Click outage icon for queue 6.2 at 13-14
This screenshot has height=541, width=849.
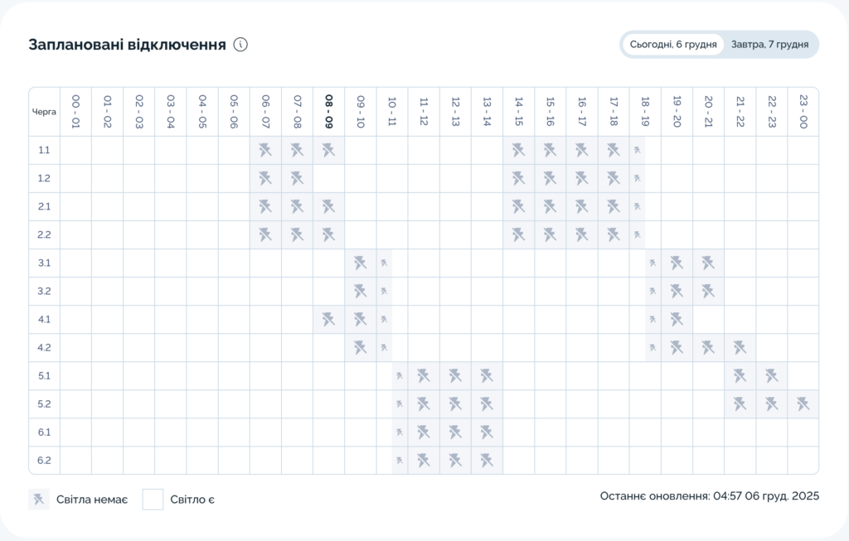click(x=487, y=460)
